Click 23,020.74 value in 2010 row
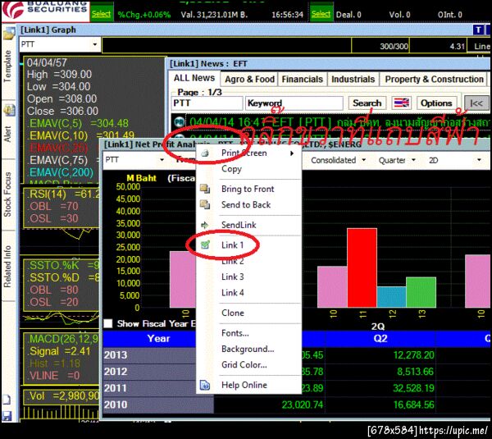 point(302,405)
